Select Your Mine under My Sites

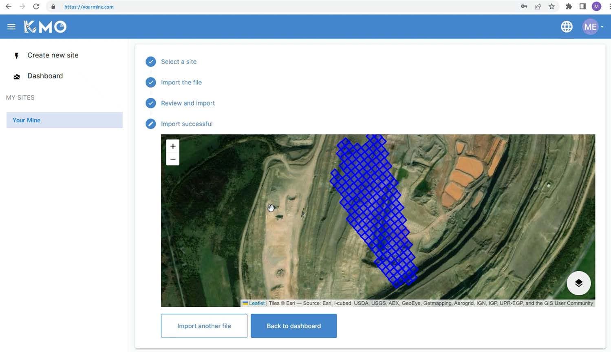(x=64, y=120)
